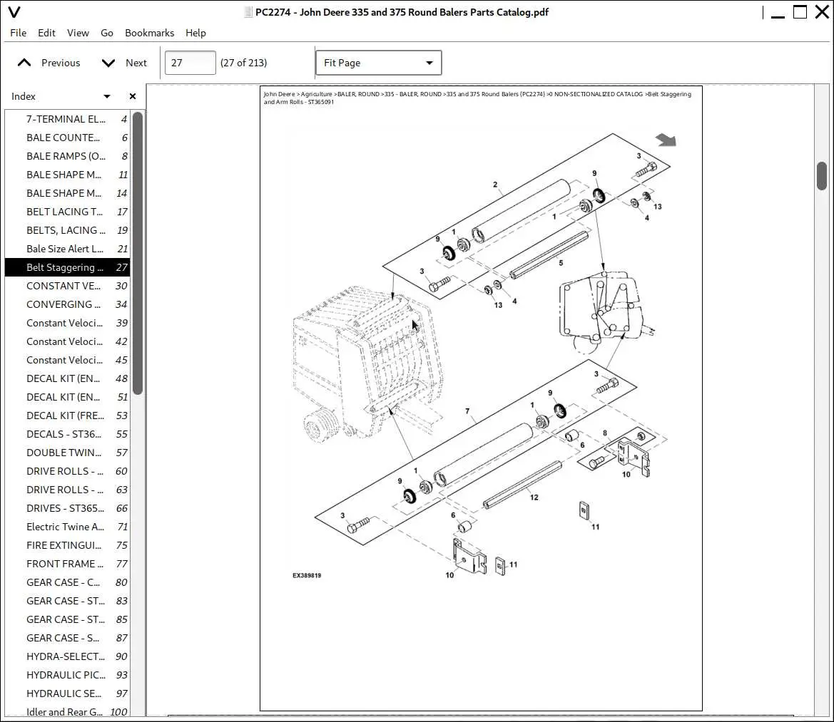
Task: Select Electric Twine A... entry
Action: click(68, 527)
